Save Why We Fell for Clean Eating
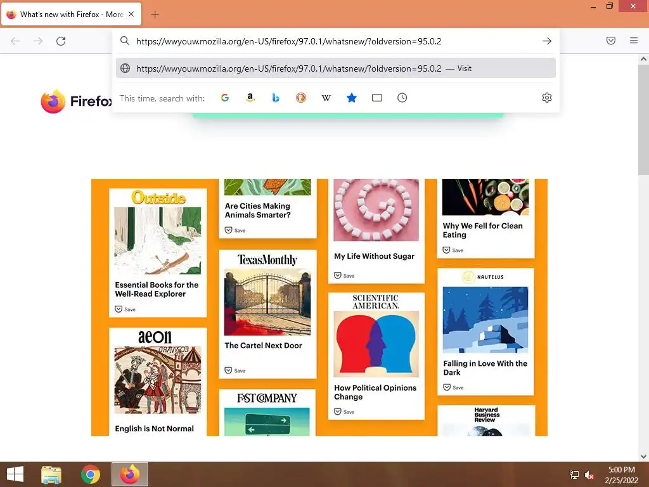This screenshot has width=649, height=487. click(x=453, y=250)
